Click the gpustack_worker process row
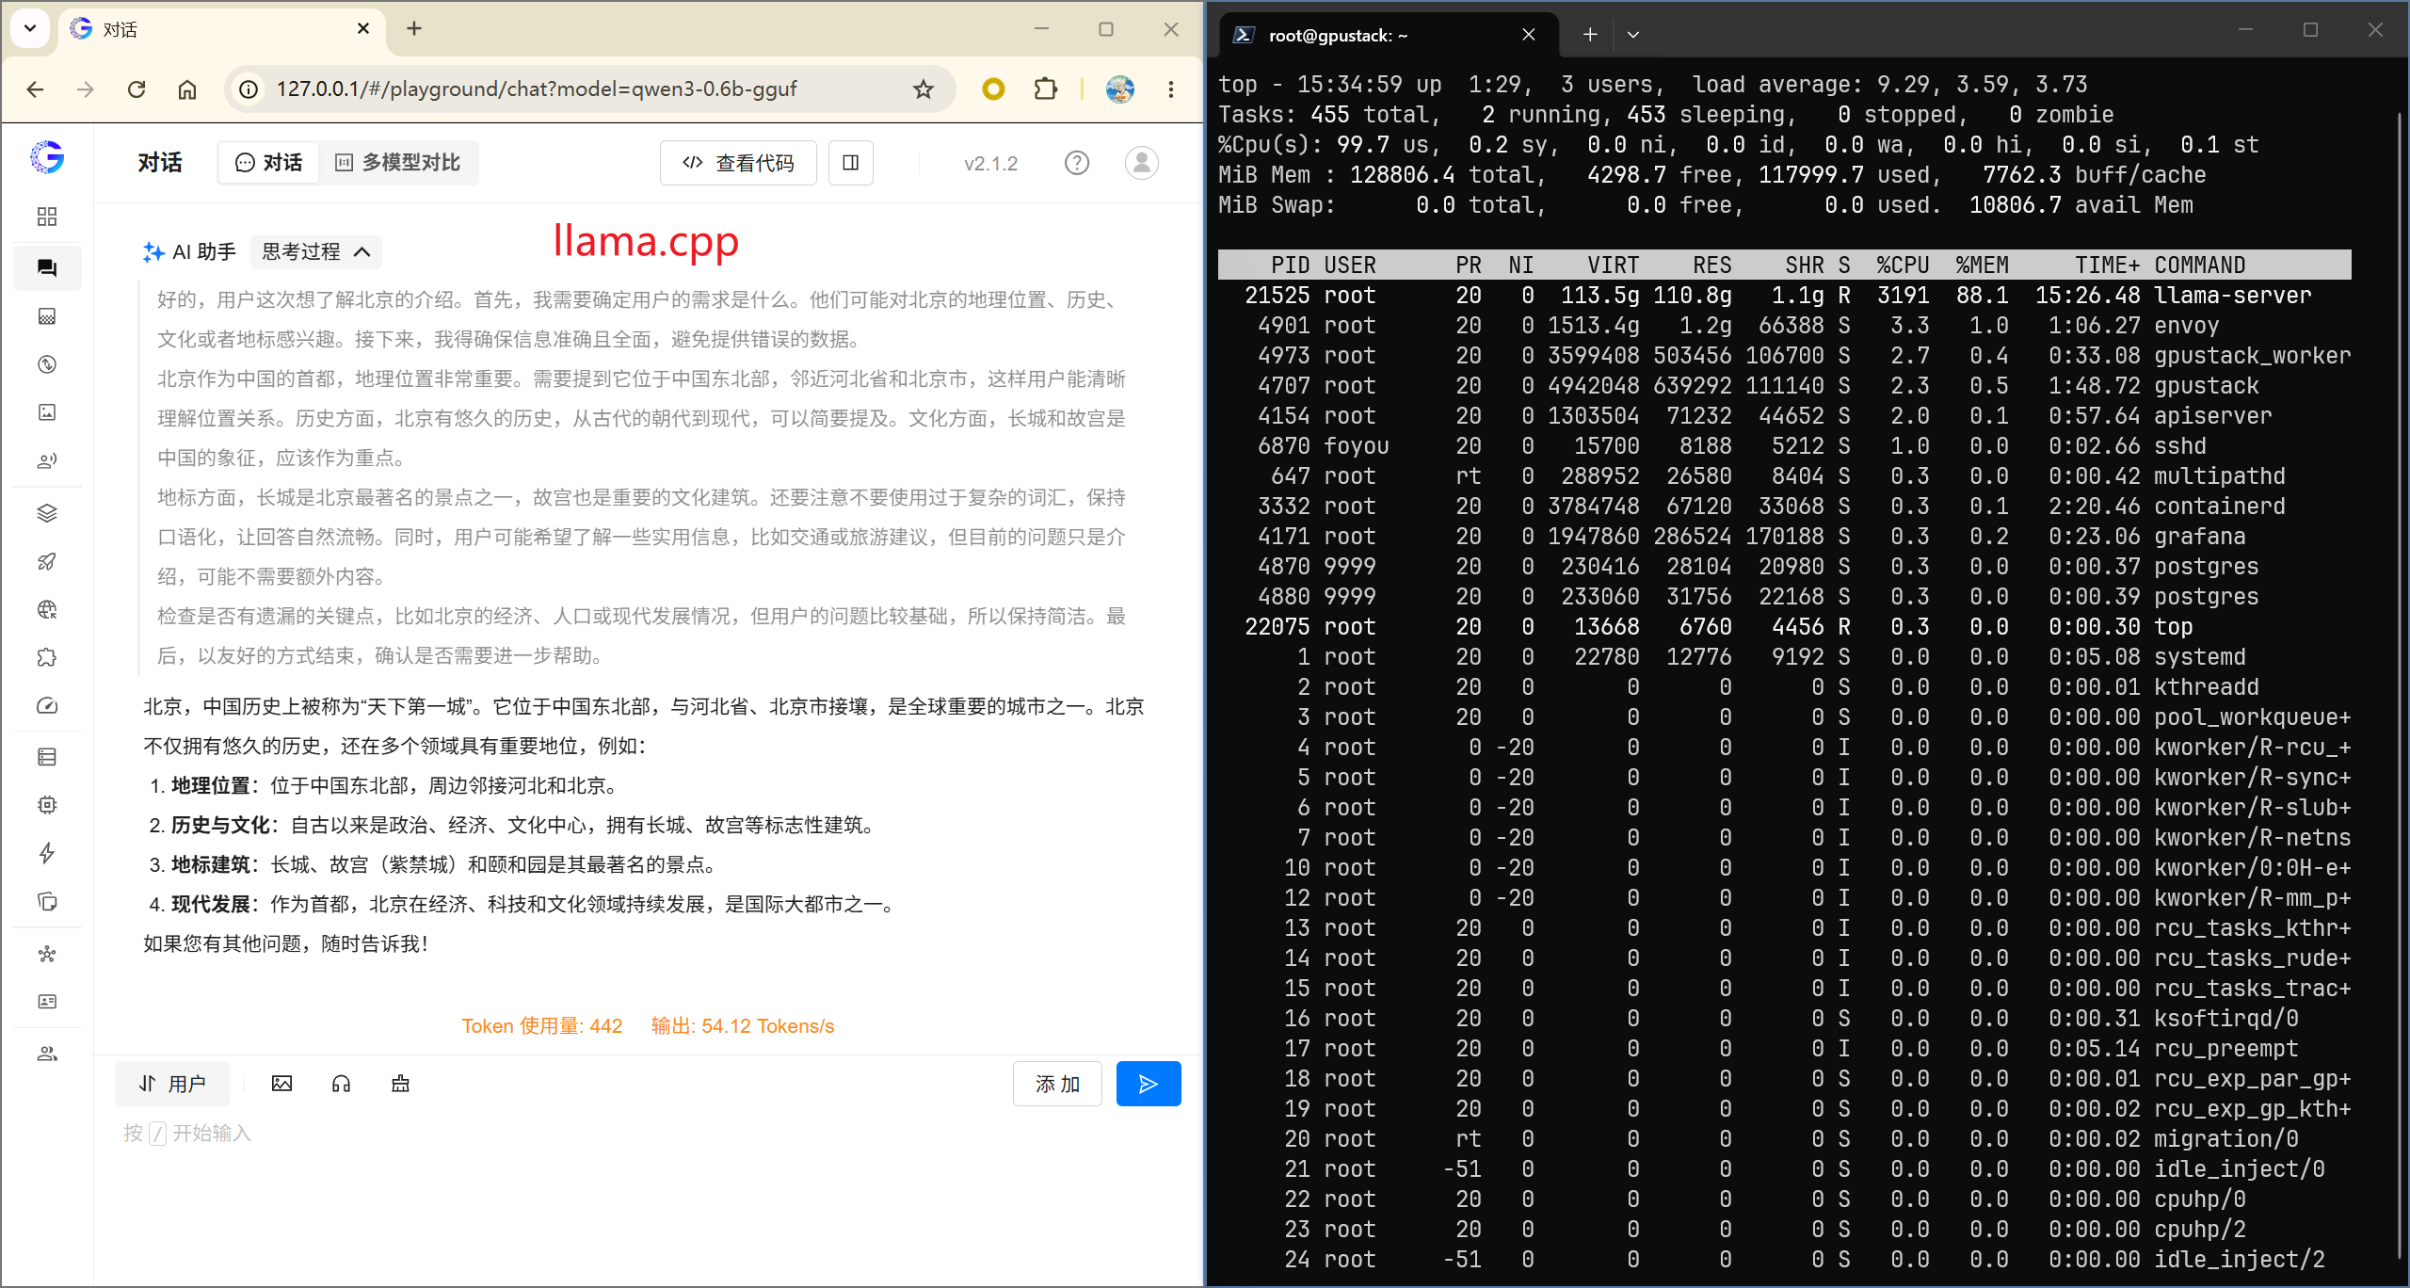Viewport: 2410px width, 1288px height. pyautogui.click(x=1784, y=356)
